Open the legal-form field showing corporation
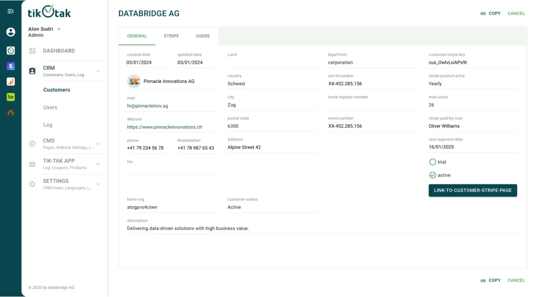 pos(373,60)
